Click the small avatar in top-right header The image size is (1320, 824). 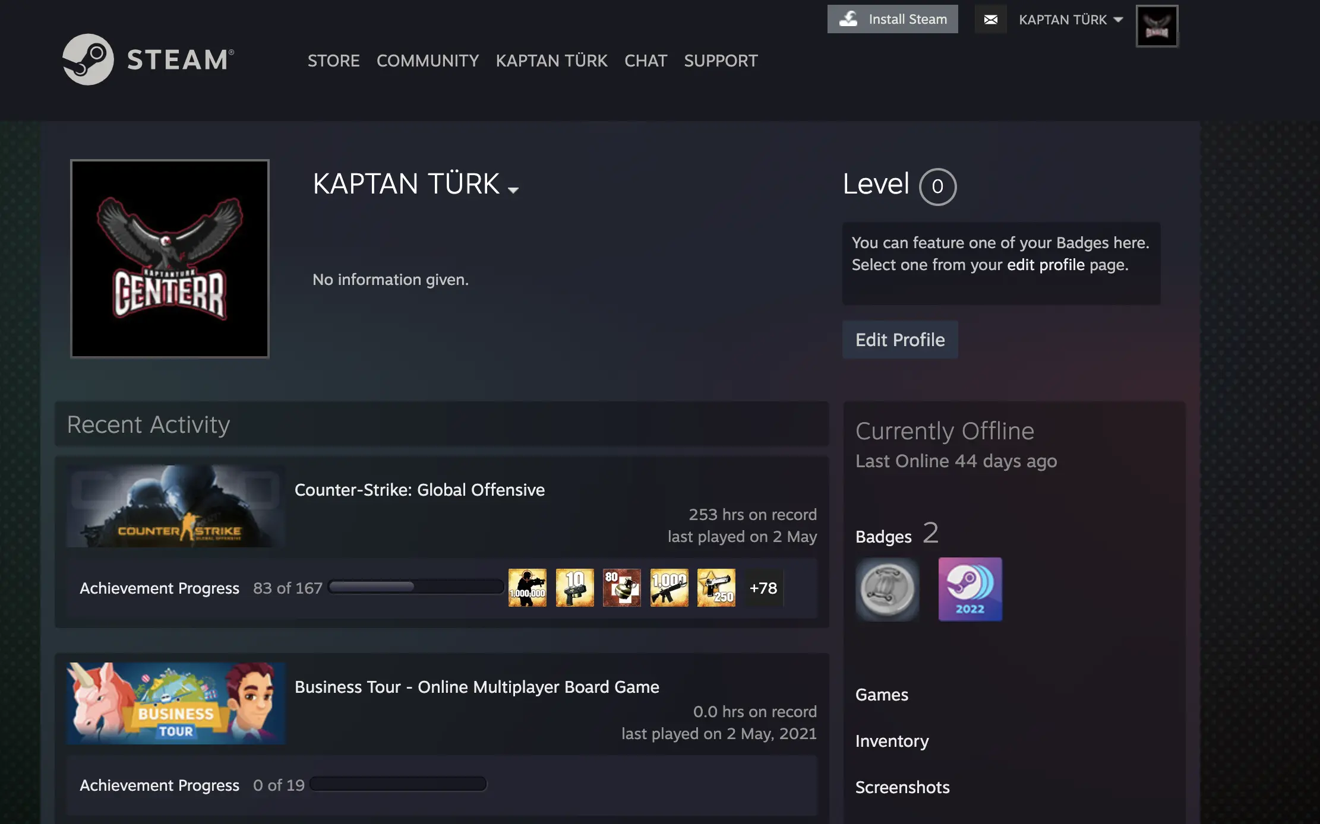tap(1157, 26)
